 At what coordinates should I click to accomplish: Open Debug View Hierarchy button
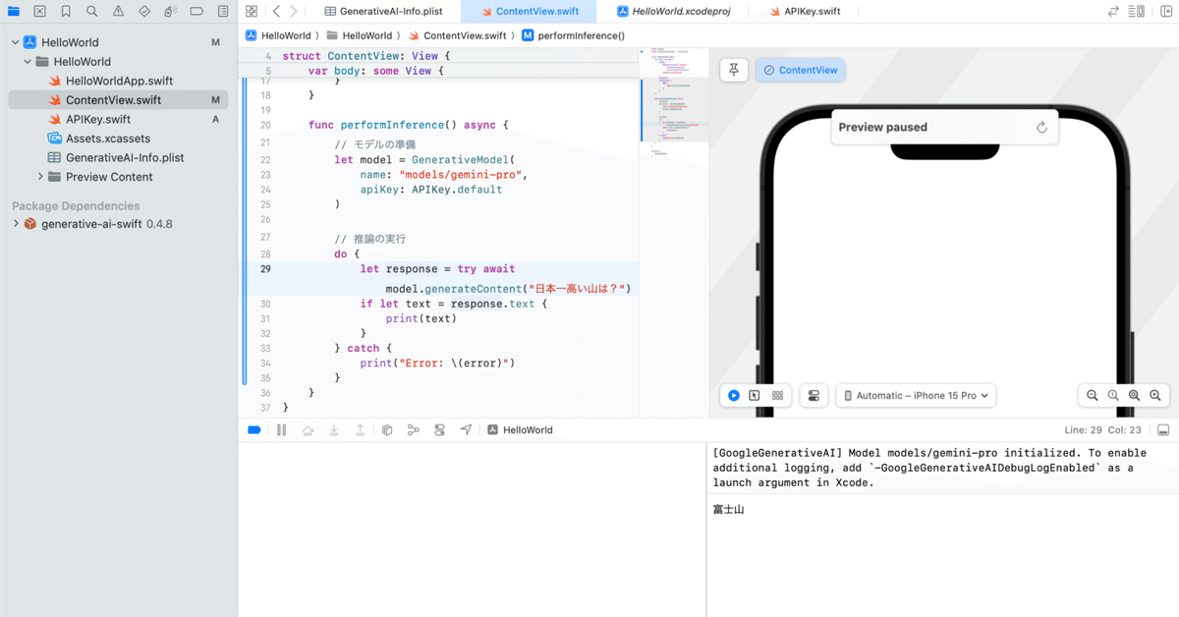coord(387,430)
